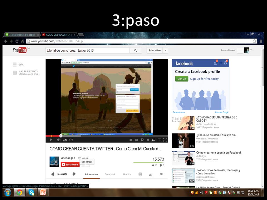
Task: Switch player to large size mode
Action: [x=159, y=140]
